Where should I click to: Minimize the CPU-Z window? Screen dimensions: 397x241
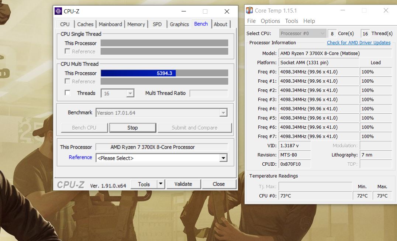pyautogui.click(x=184, y=11)
